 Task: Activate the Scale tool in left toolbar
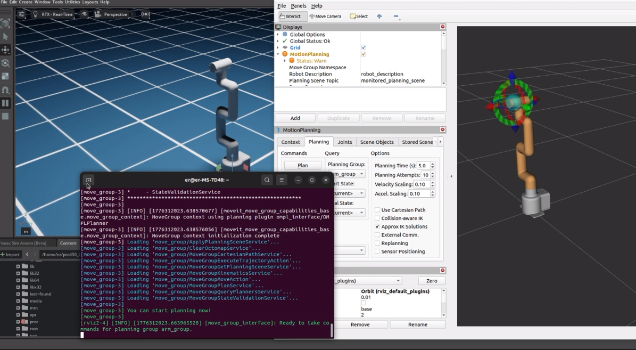pyautogui.click(x=5, y=77)
